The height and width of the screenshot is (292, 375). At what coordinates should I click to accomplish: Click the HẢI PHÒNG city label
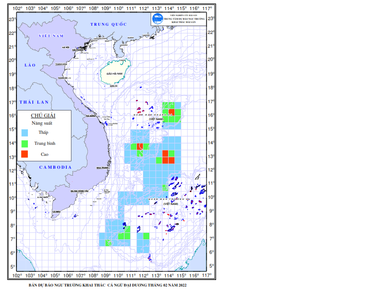tap(78, 50)
